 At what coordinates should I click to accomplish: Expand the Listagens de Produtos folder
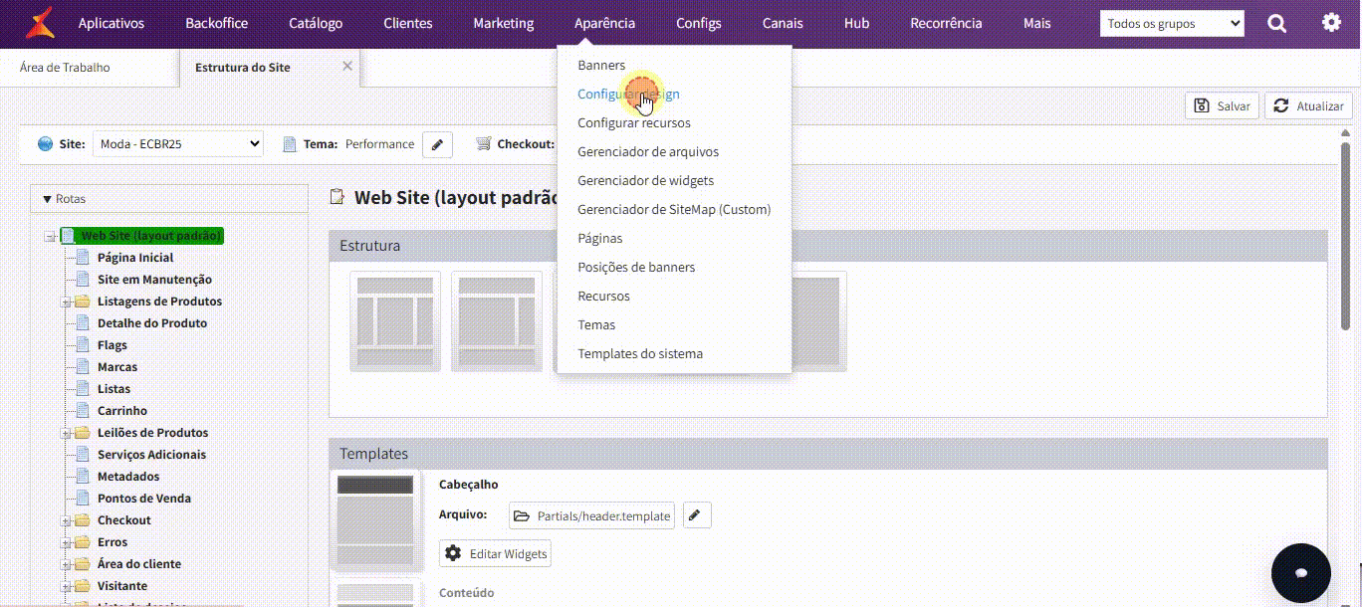pos(66,302)
